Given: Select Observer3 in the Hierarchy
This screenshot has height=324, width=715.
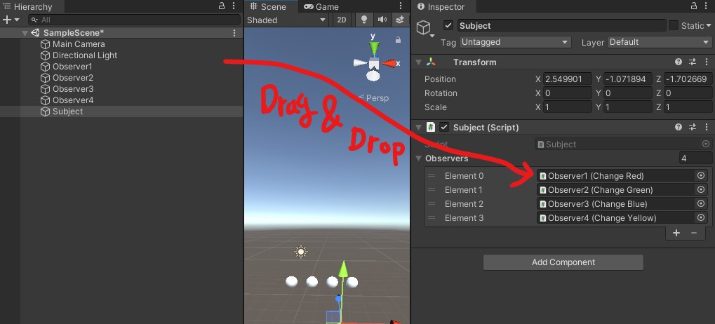Looking at the screenshot, I should tap(72, 89).
